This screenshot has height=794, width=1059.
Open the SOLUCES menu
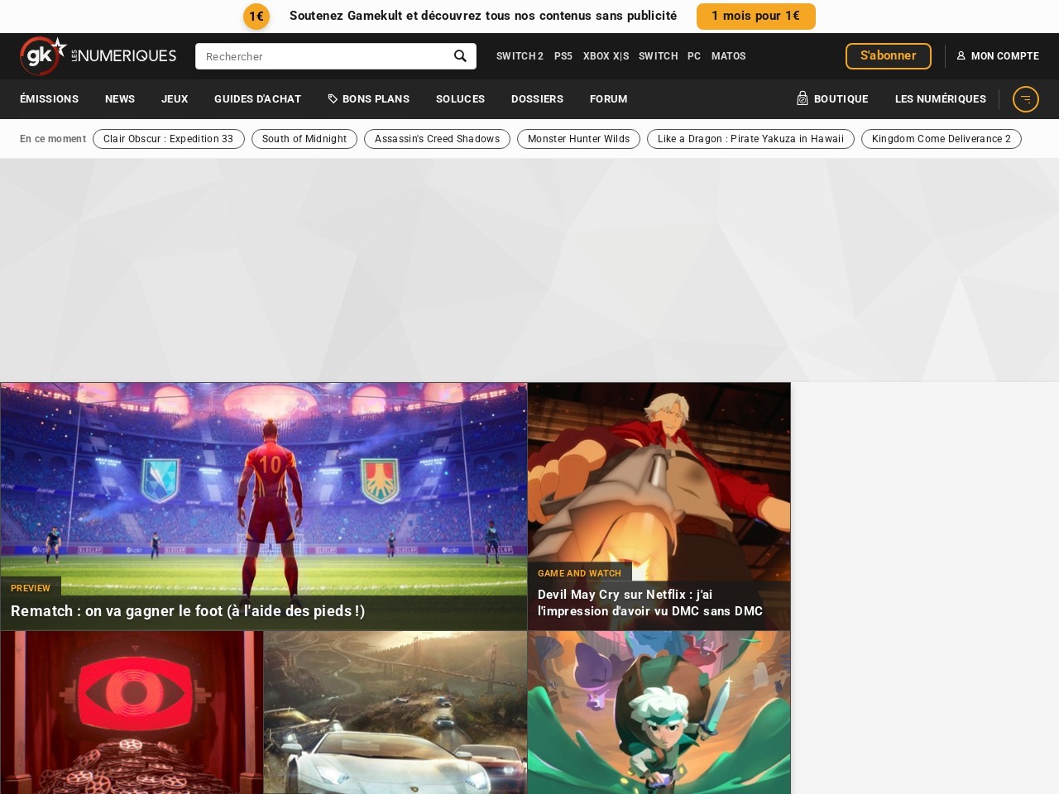coord(461,99)
